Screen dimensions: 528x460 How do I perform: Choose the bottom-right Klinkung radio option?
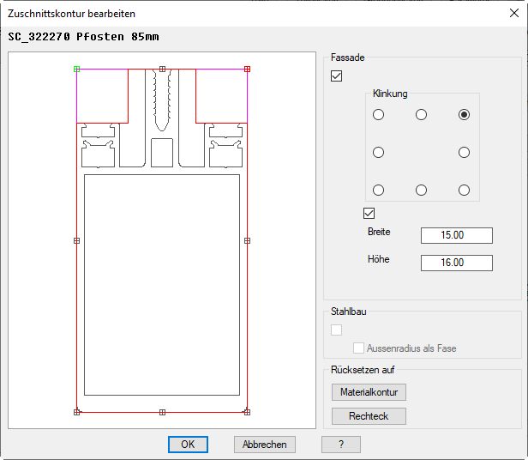click(x=464, y=190)
